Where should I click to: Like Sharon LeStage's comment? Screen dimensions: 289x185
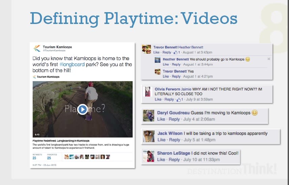161,160
